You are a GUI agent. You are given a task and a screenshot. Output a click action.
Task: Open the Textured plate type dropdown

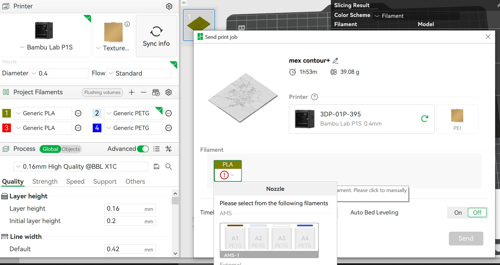113,48
